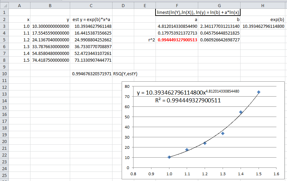287x181 pixels.
Task: Click cell value 0.060926642698727
Action: [x=219, y=40]
